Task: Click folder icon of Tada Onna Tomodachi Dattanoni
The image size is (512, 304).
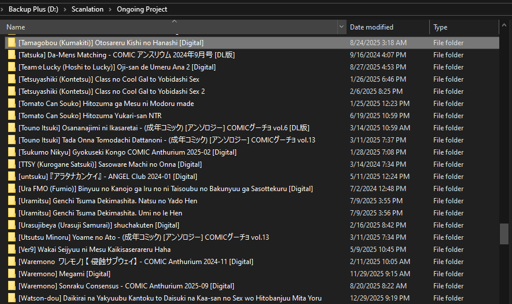Action: [12, 140]
